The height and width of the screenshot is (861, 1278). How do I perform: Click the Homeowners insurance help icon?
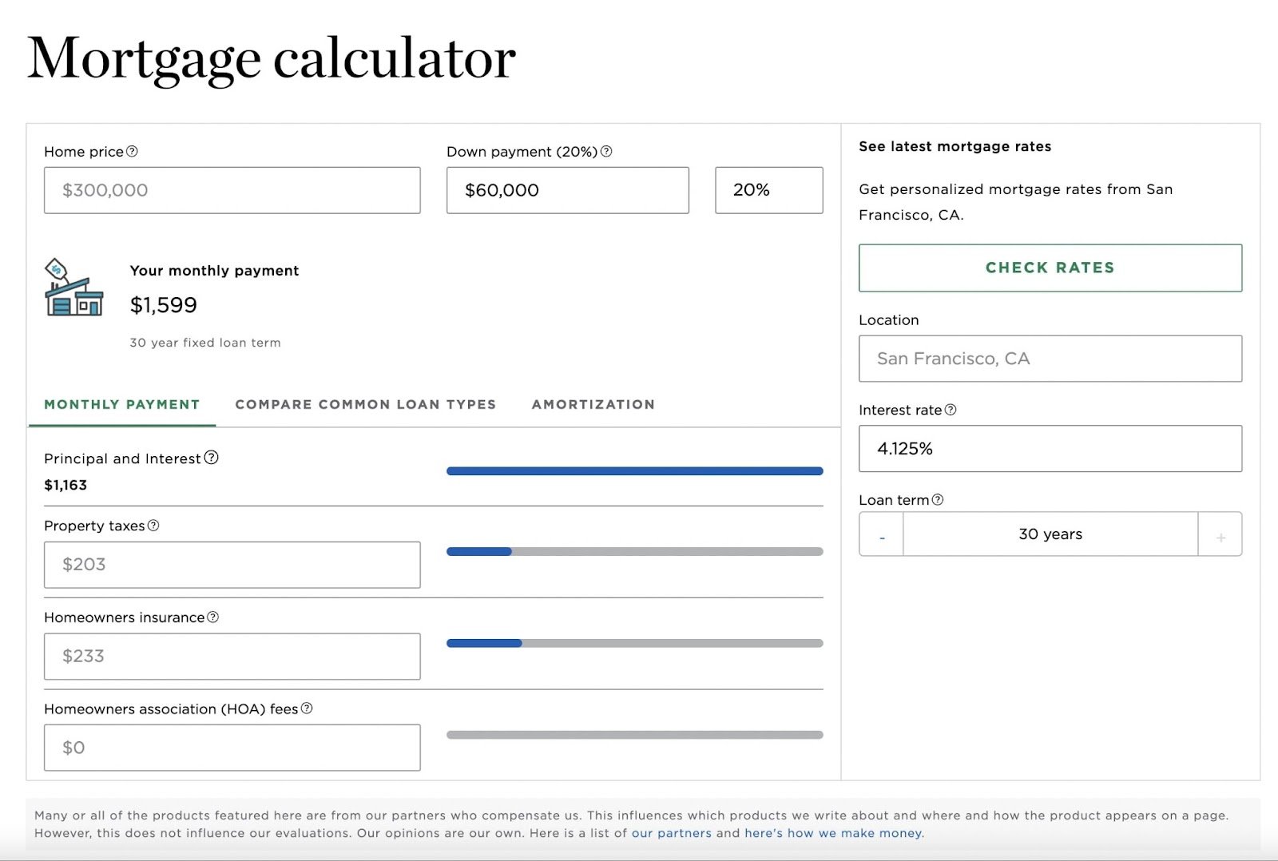pyautogui.click(x=212, y=617)
